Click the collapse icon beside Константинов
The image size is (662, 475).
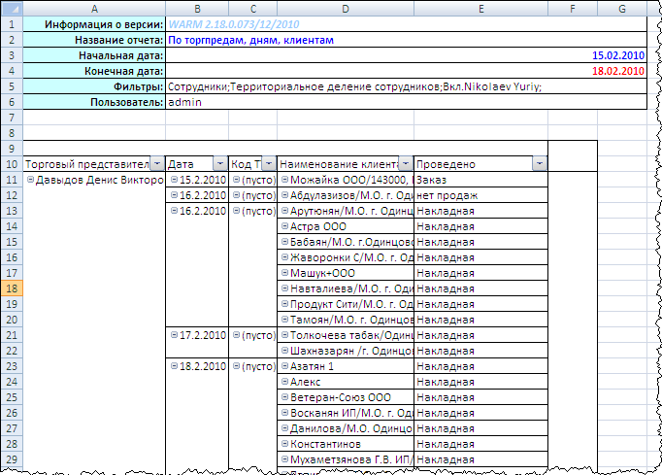[x=284, y=444]
